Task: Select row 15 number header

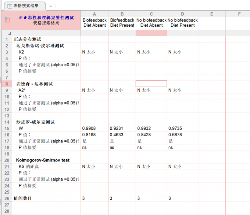Action: tap(7, 129)
